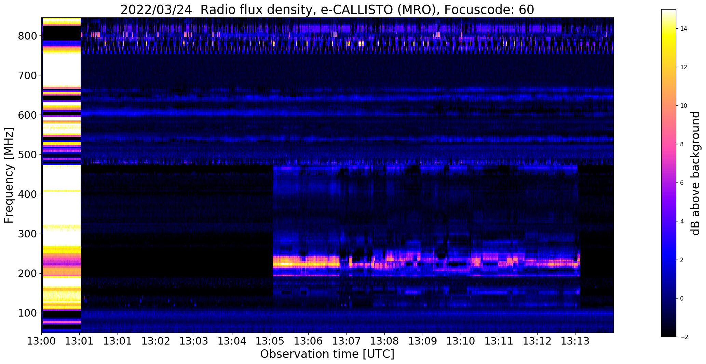Click the colorbar tick label 2
Viewport: 706px width, 364px height.
pos(682,260)
